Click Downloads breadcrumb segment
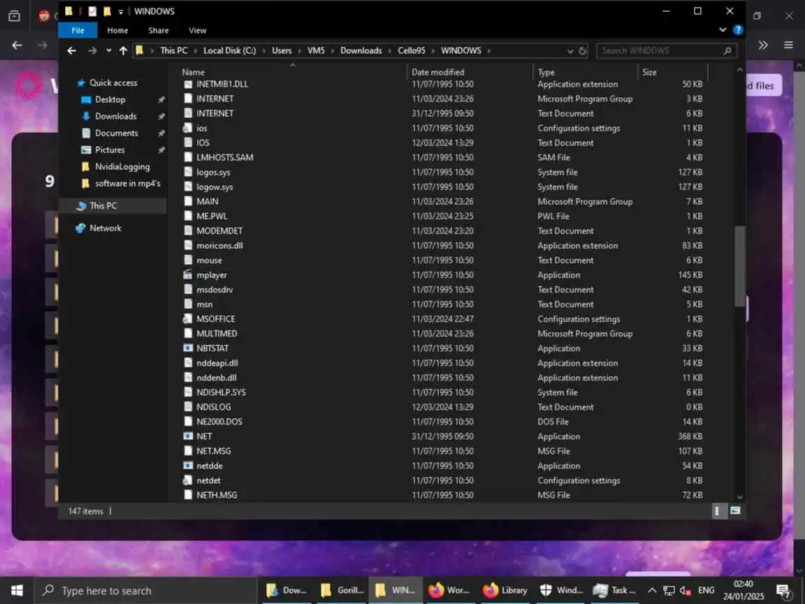Image resolution: width=805 pixels, height=604 pixels. click(361, 51)
